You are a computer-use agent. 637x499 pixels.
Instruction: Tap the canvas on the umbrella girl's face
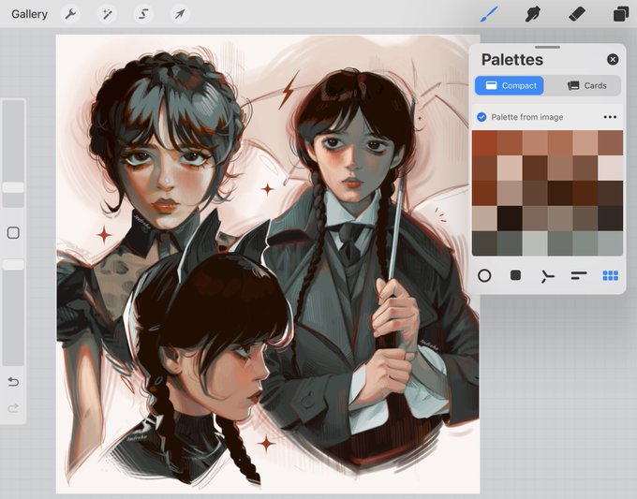point(353,158)
